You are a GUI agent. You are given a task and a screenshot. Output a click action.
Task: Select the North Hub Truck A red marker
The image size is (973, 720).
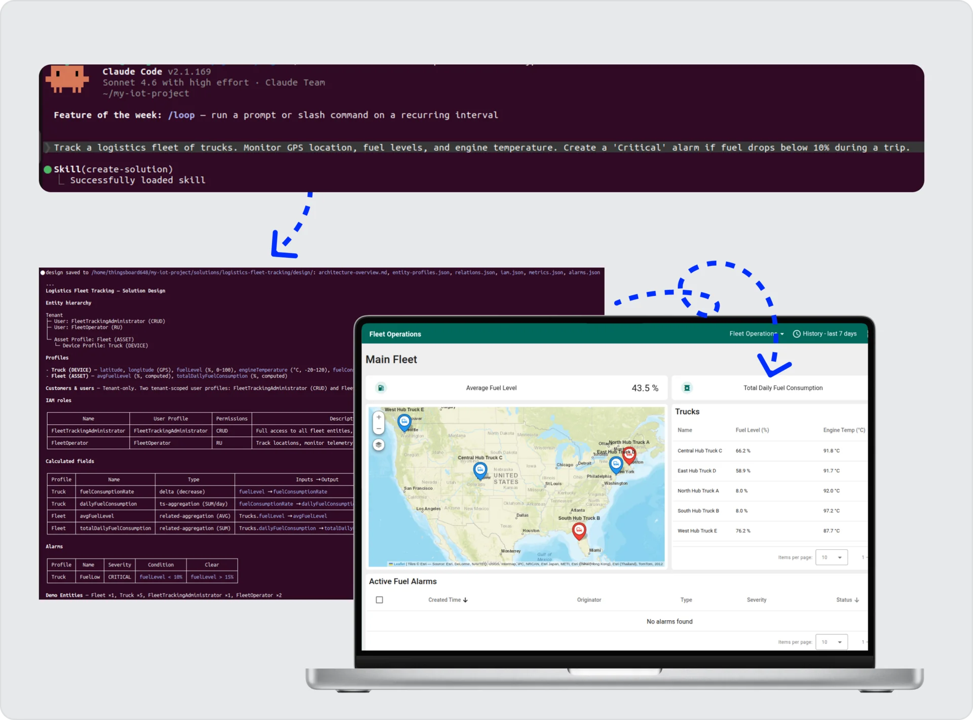click(x=629, y=454)
